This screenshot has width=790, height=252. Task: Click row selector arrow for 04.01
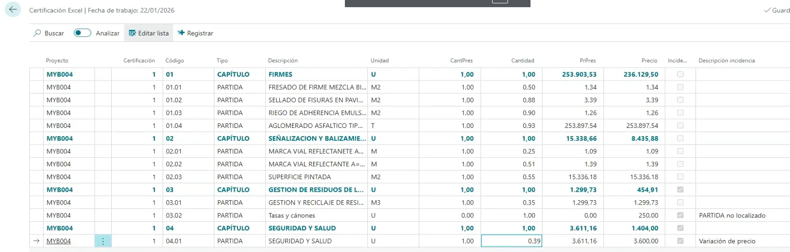click(x=36, y=241)
